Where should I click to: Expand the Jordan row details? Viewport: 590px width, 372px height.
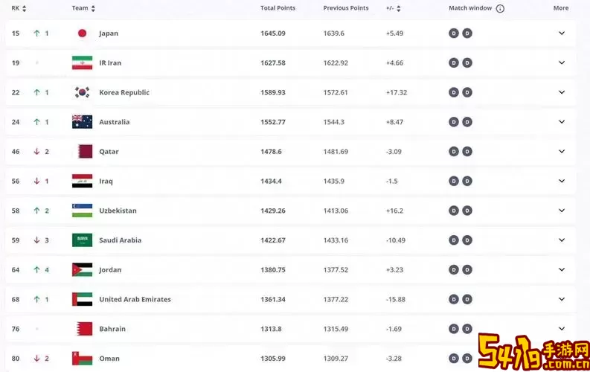(562, 269)
